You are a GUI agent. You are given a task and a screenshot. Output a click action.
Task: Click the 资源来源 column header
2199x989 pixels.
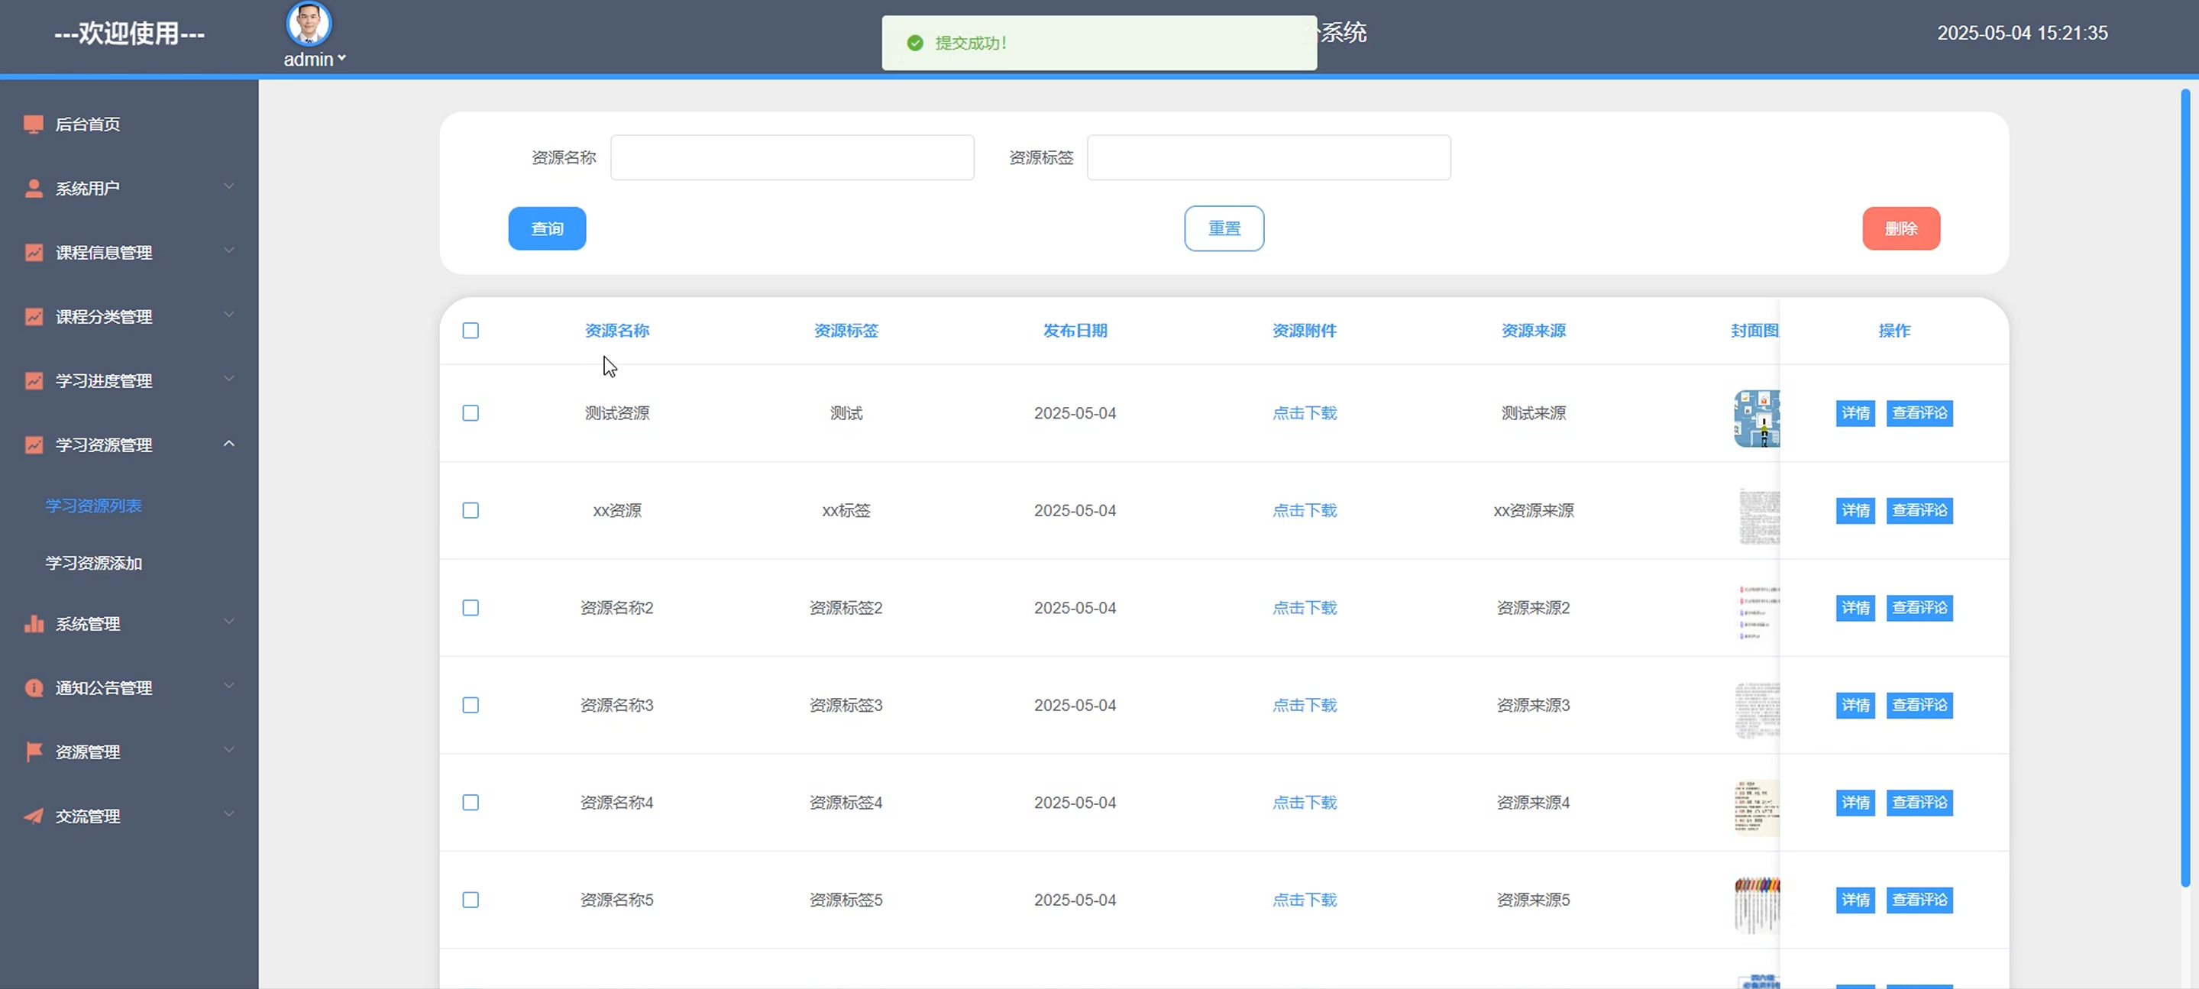(x=1533, y=330)
